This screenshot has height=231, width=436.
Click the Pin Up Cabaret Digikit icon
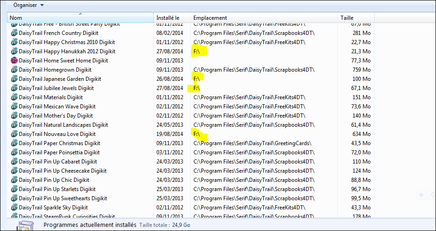14,162
